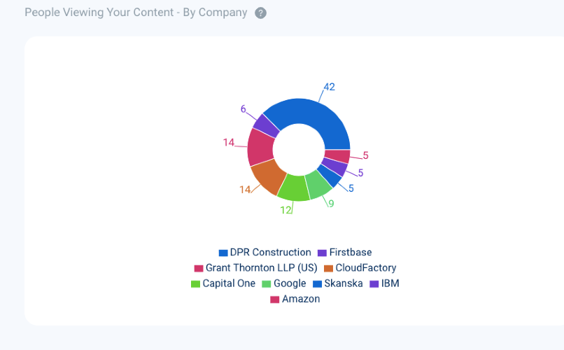This screenshot has height=350, width=564.
Task: Select the large blue DPR Construction donut slice
Action: pos(312,118)
